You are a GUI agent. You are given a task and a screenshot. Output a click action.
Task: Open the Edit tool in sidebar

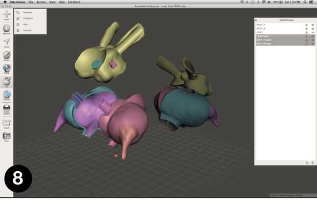click(7, 82)
